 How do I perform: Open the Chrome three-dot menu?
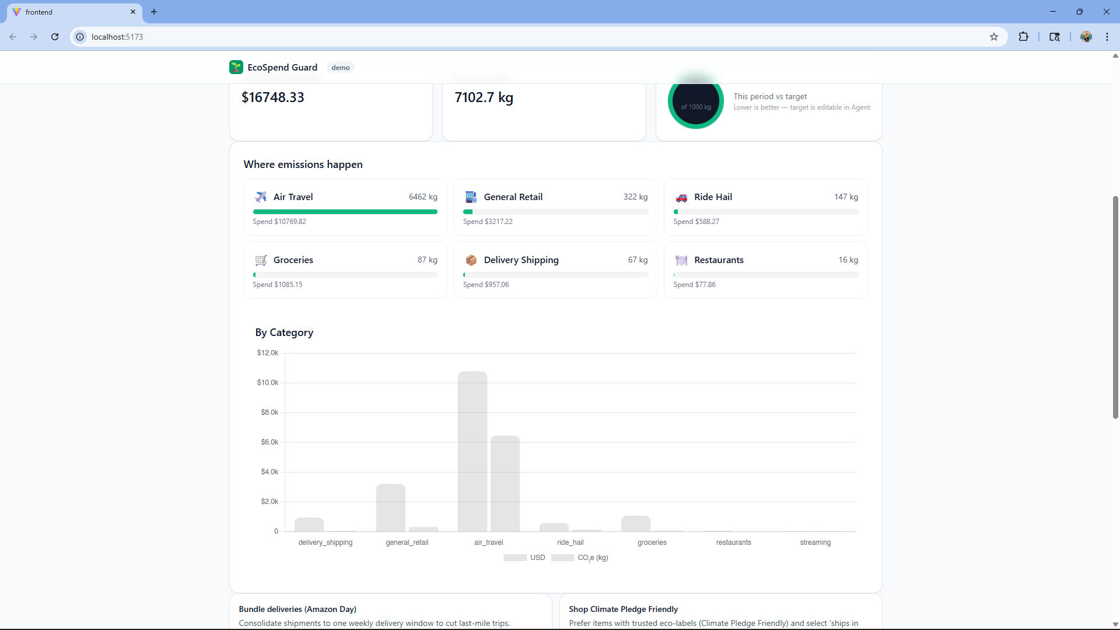(x=1107, y=37)
